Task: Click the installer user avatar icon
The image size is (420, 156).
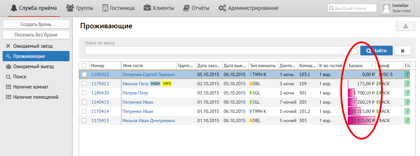Action: (386, 8)
